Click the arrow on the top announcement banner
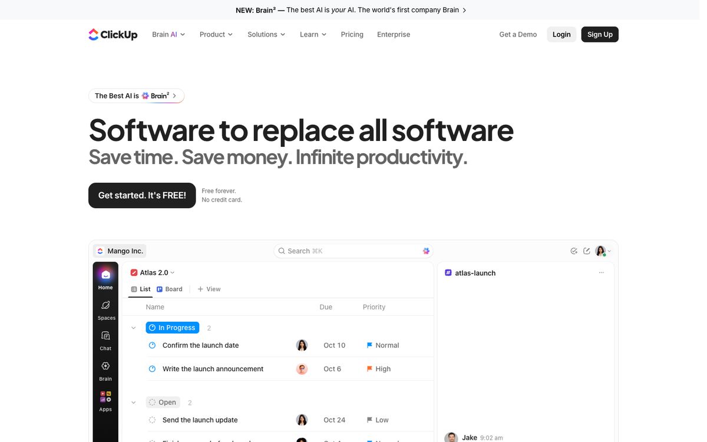The width and height of the screenshot is (707, 442). point(464,10)
